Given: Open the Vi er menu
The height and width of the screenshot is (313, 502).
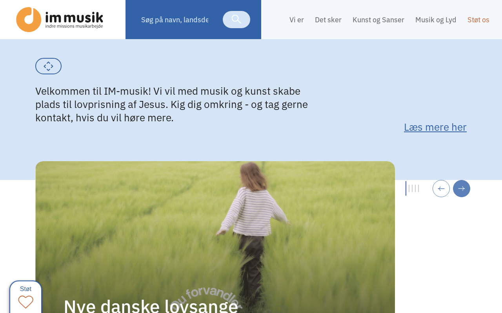Looking at the screenshot, I should pyautogui.click(x=296, y=20).
